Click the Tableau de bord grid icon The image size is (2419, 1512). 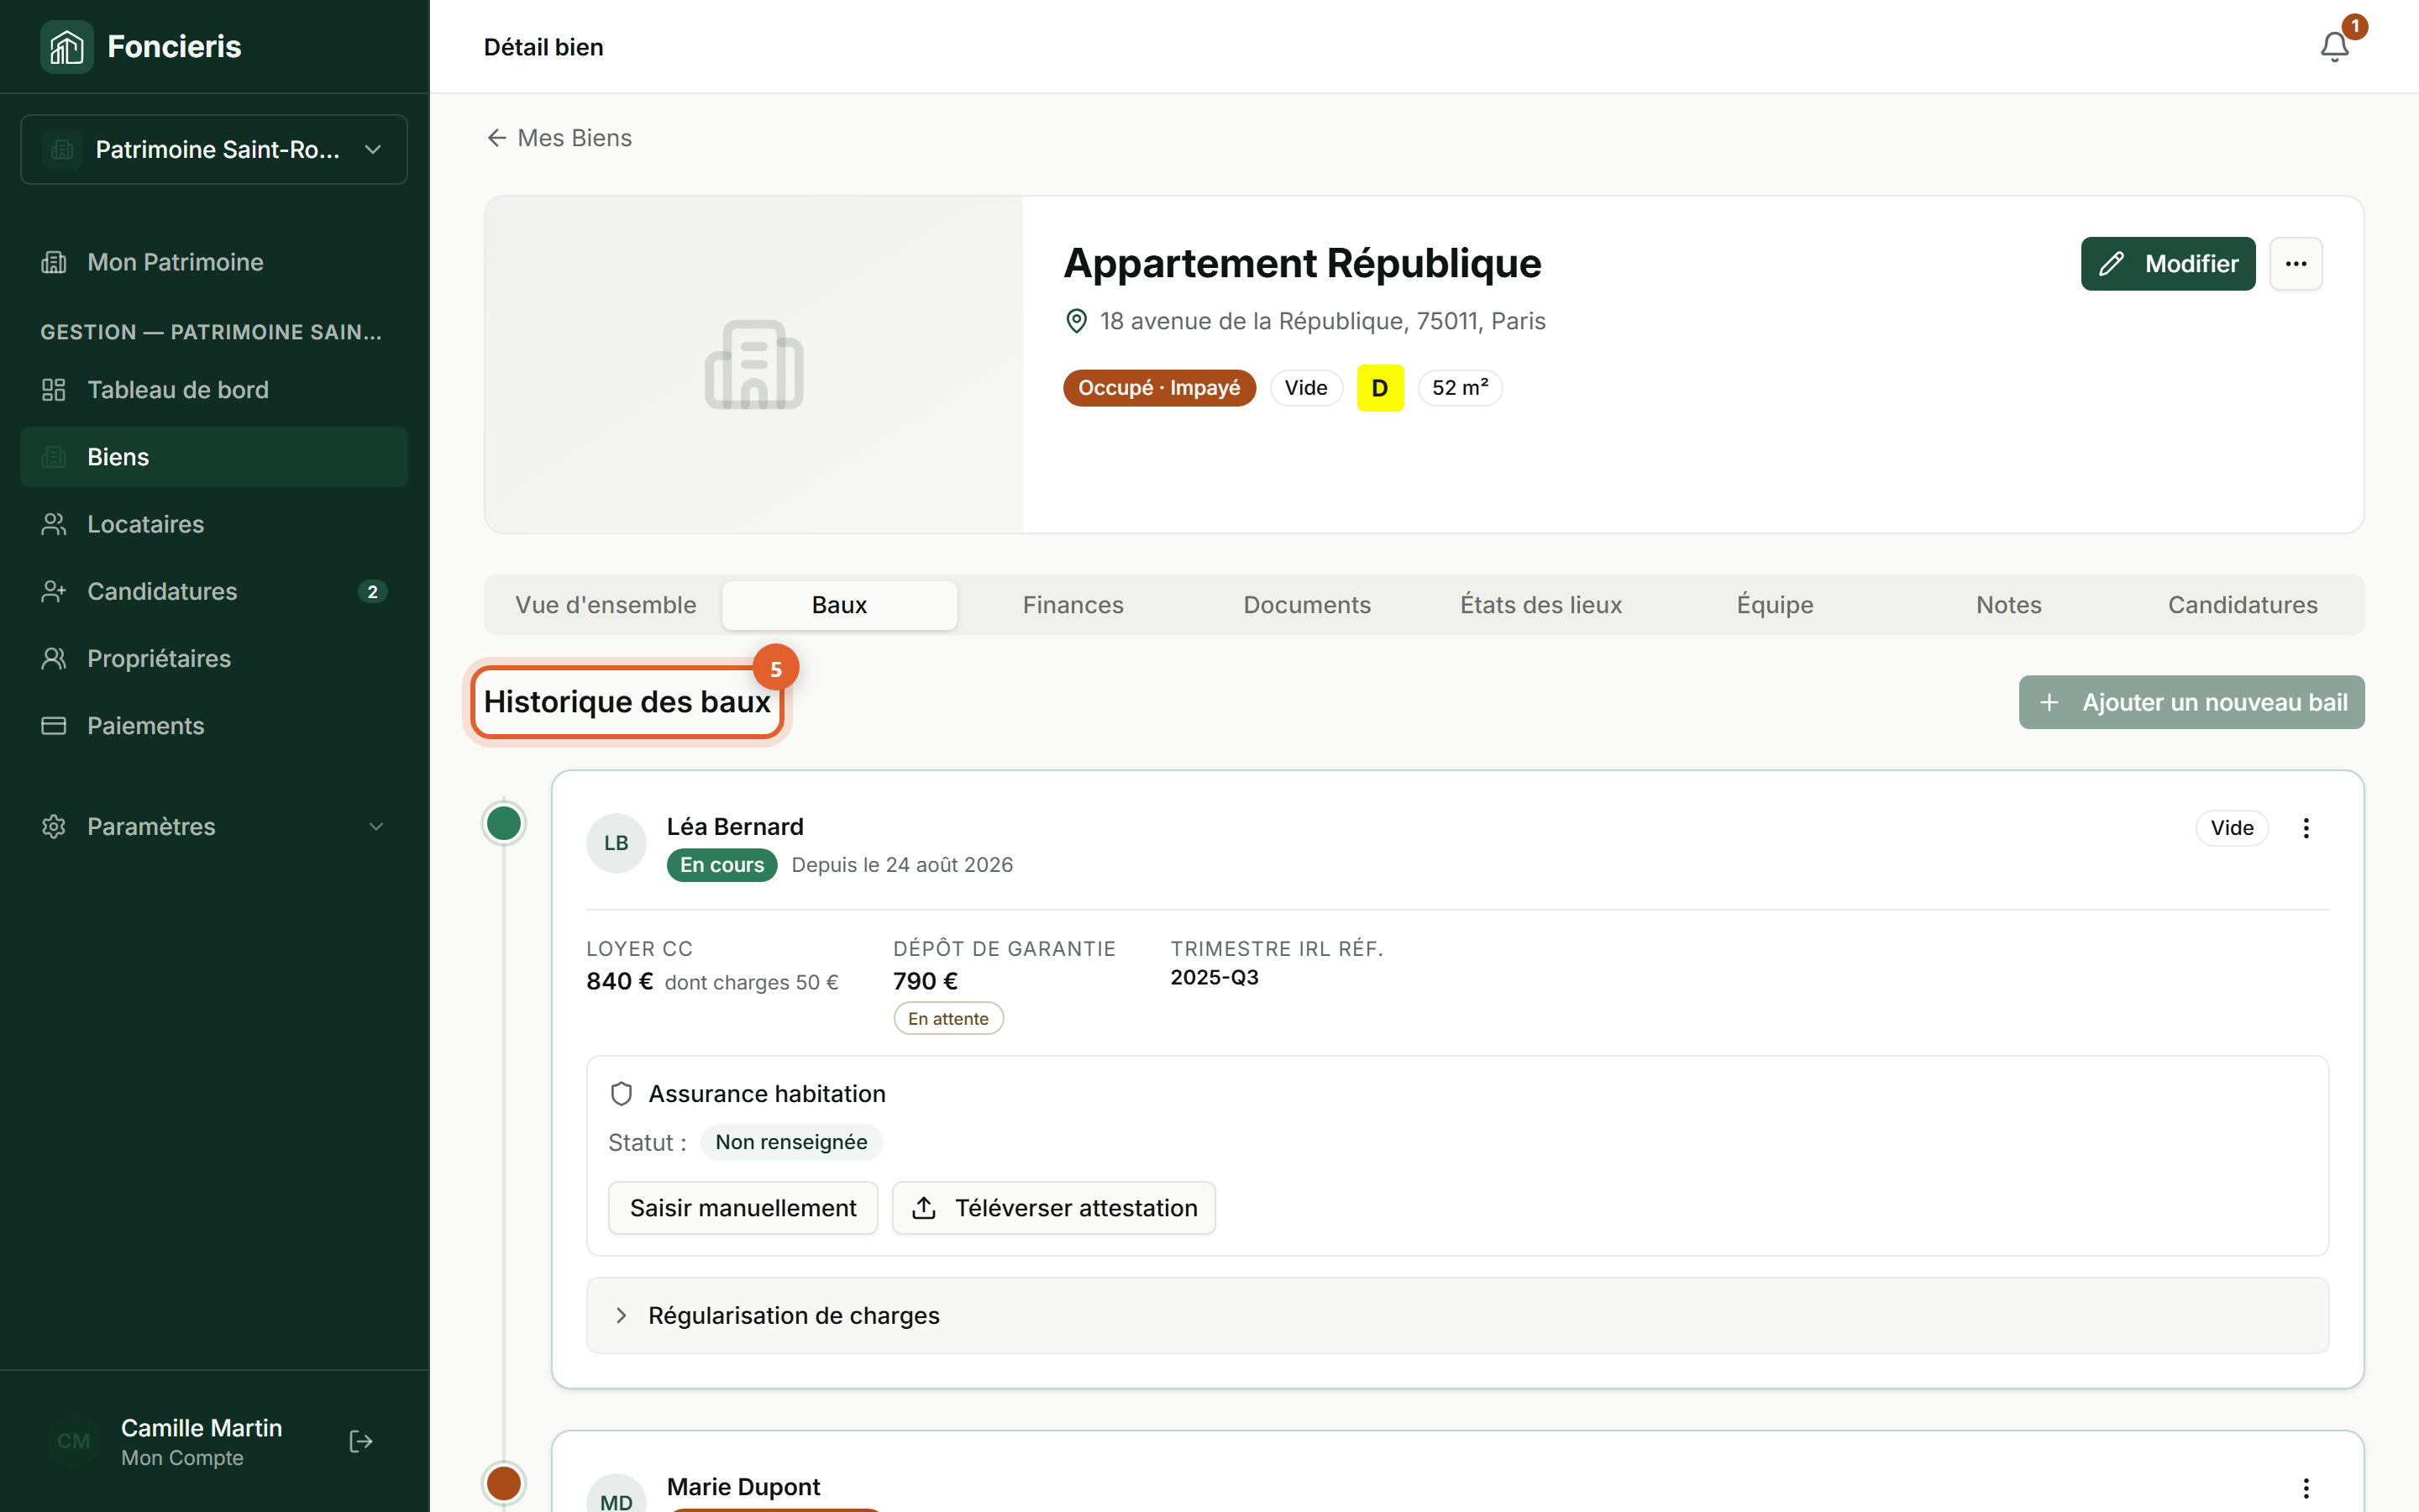(54, 390)
